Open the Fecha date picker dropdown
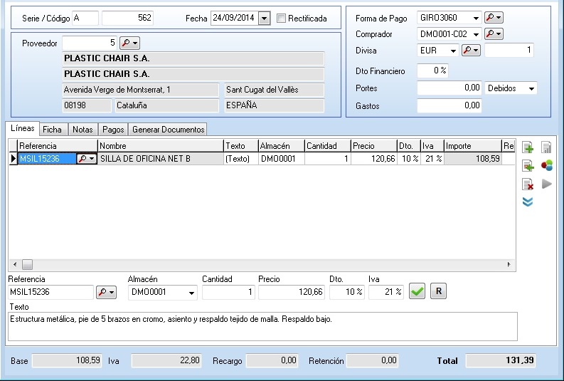 [x=265, y=18]
